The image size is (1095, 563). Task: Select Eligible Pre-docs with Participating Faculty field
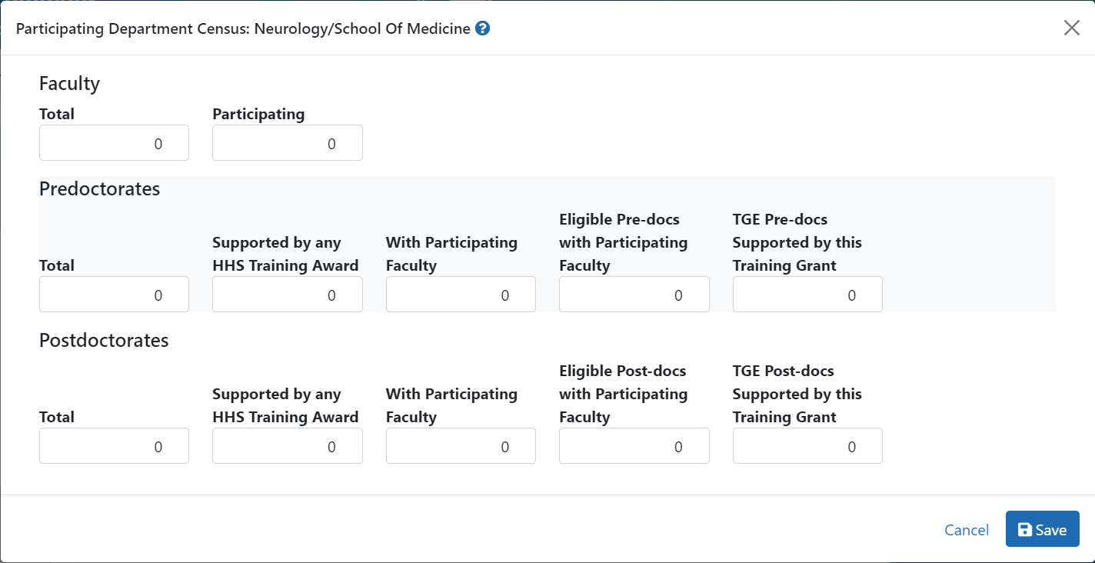[x=634, y=294]
